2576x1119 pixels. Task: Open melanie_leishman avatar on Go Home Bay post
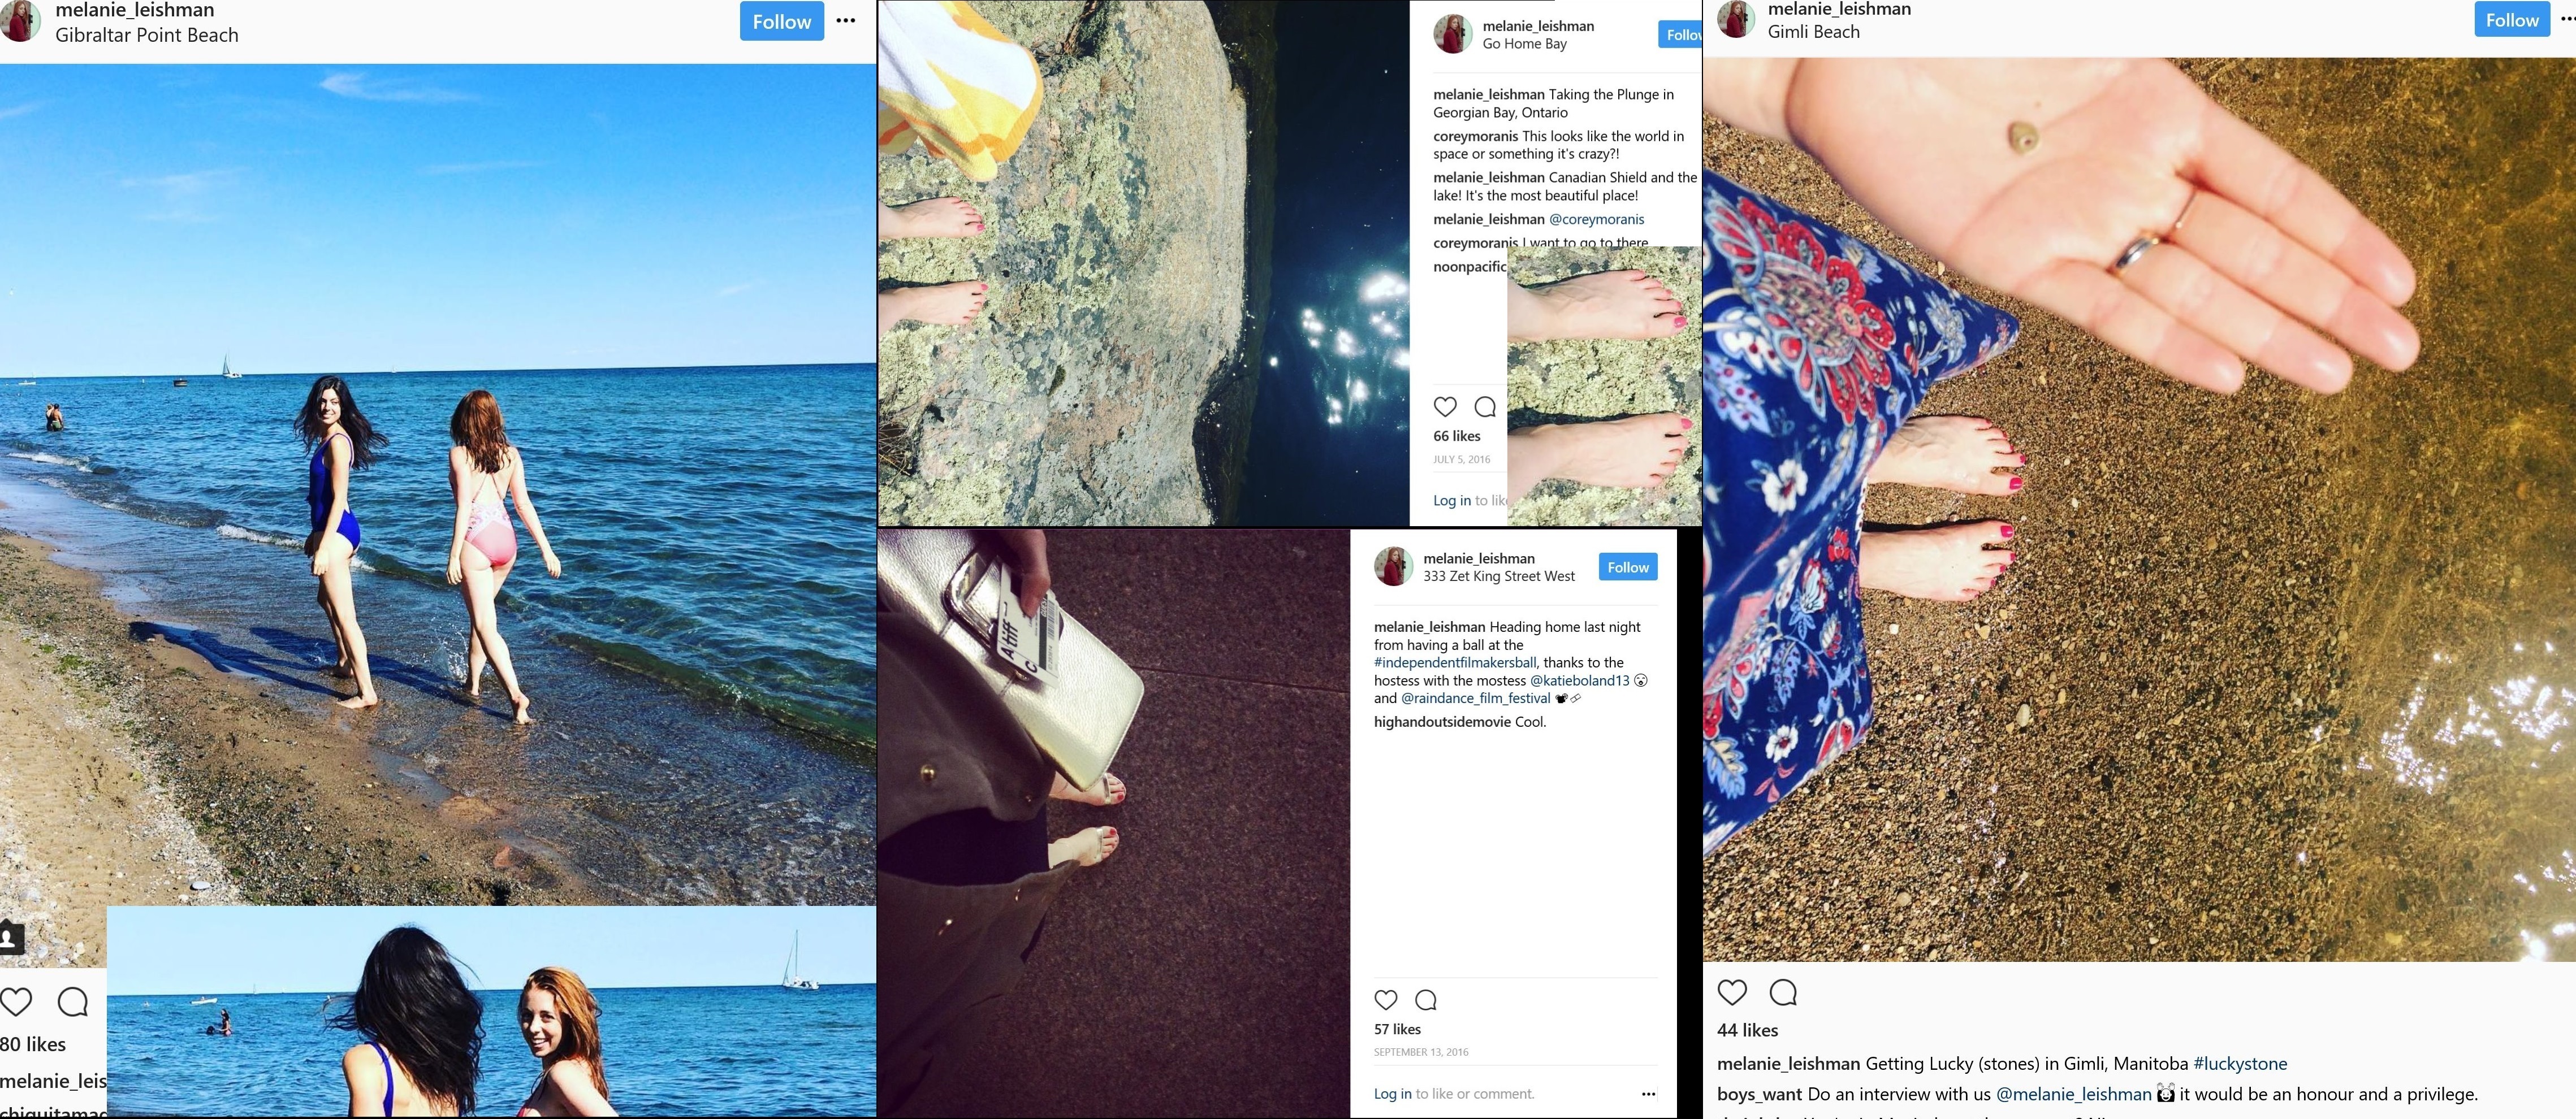coord(1453,34)
